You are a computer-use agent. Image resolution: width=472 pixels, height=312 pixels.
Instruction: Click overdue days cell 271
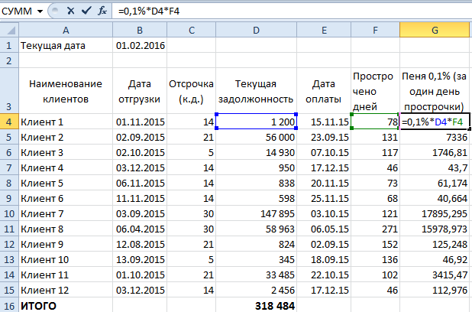(375, 229)
